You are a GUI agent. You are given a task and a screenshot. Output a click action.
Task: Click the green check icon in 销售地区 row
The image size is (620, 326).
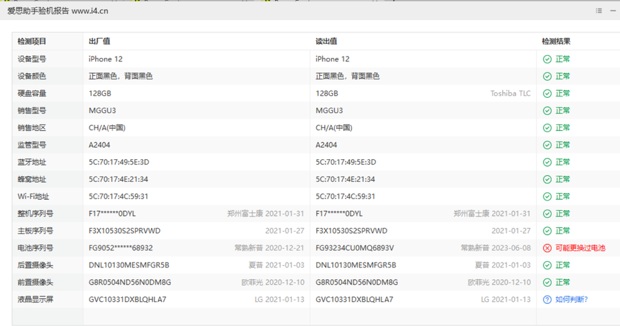pos(547,128)
